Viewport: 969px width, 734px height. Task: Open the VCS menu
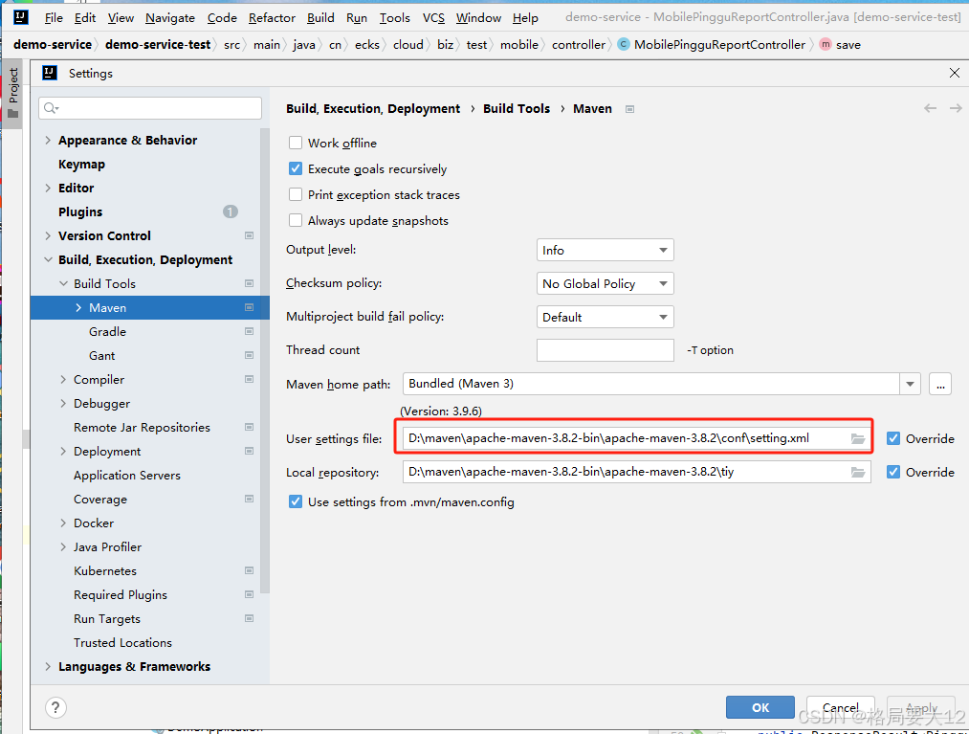(434, 18)
